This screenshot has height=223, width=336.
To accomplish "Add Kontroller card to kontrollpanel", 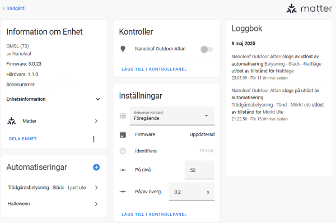I will coord(154,69).
